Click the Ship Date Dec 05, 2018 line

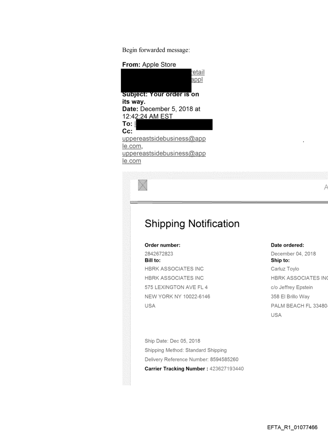coord(172,341)
